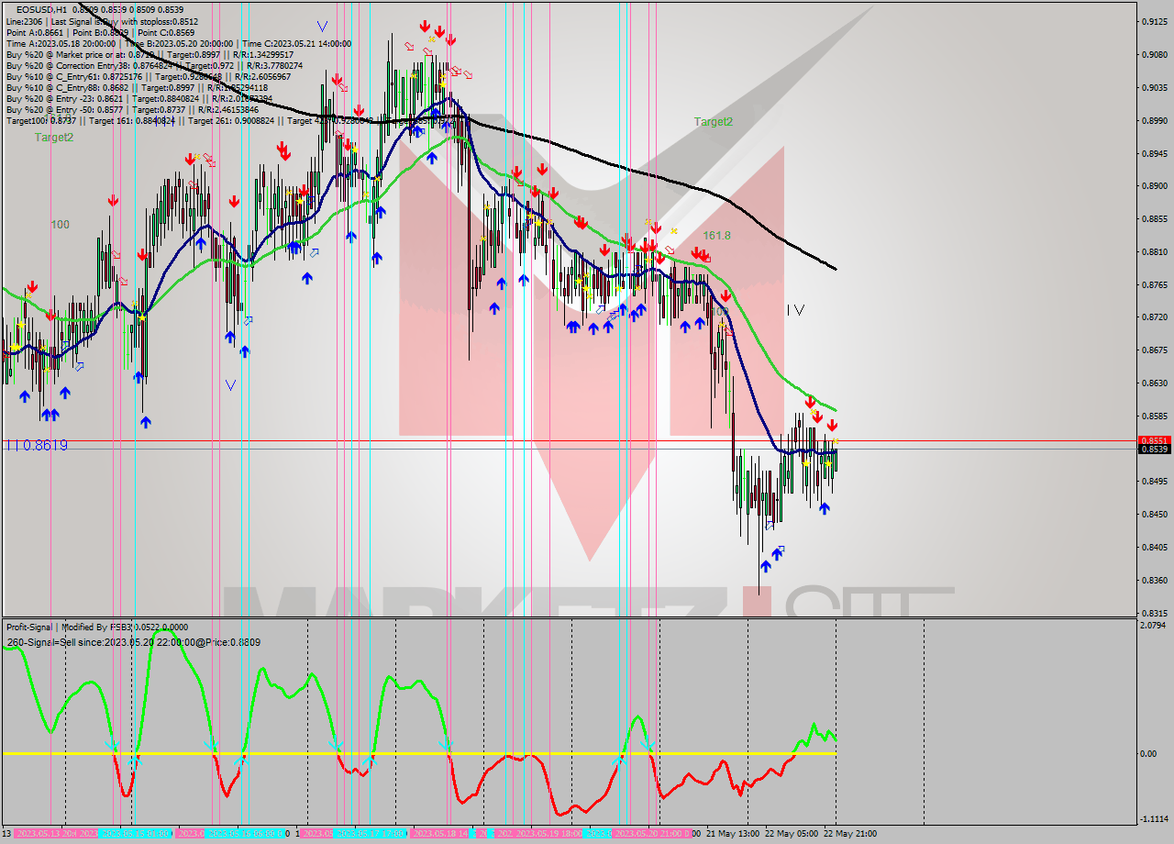Click the -1.1114 indicator scale value
Image resolution: width=1174 pixels, height=844 pixels.
coord(1152,819)
